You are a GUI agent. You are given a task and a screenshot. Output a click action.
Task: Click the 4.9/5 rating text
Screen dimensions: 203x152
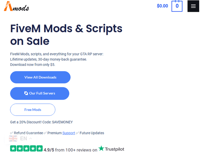click(x=49, y=150)
